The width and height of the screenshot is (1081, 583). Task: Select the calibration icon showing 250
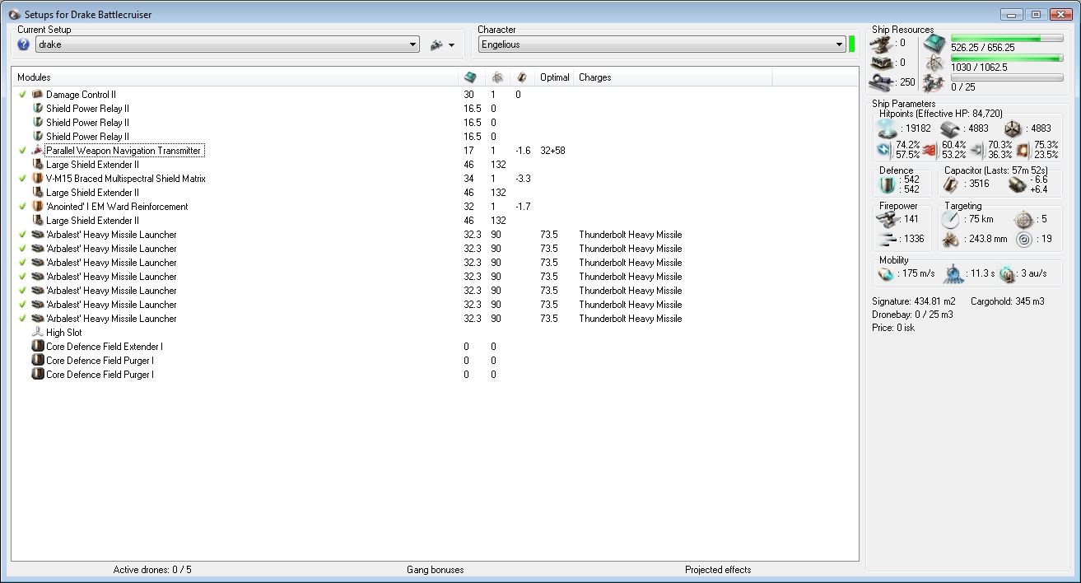pos(882,82)
